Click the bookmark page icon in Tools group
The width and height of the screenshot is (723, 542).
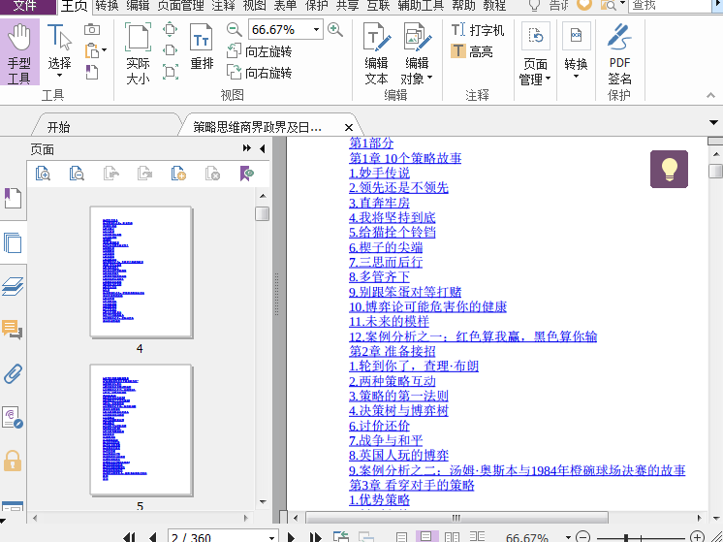coord(92,72)
